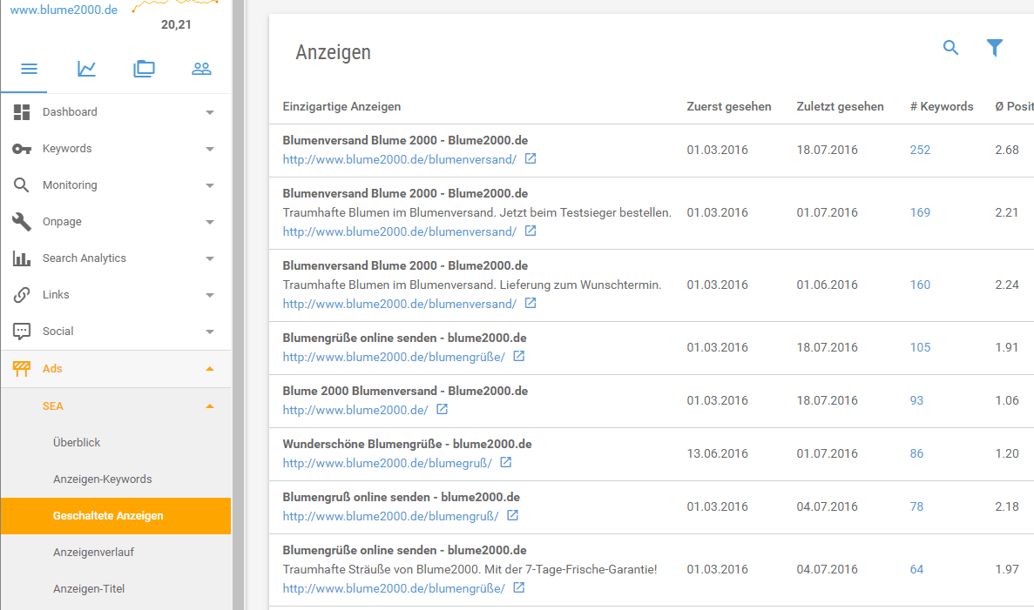Open keyword count 252 link
The width and height of the screenshot is (1034, 610).
tap(920, 150)
